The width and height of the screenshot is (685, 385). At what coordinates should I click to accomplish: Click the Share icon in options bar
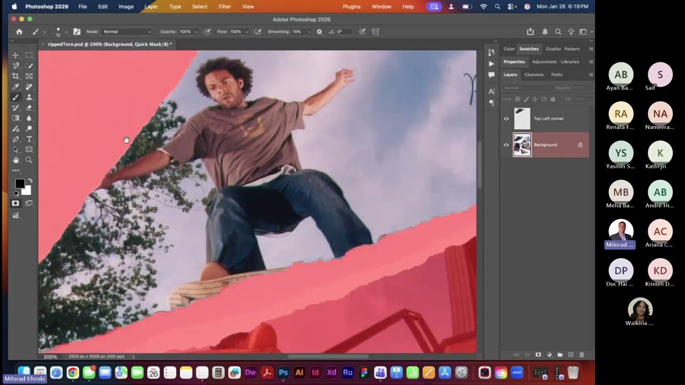click(x=530, y=32)
